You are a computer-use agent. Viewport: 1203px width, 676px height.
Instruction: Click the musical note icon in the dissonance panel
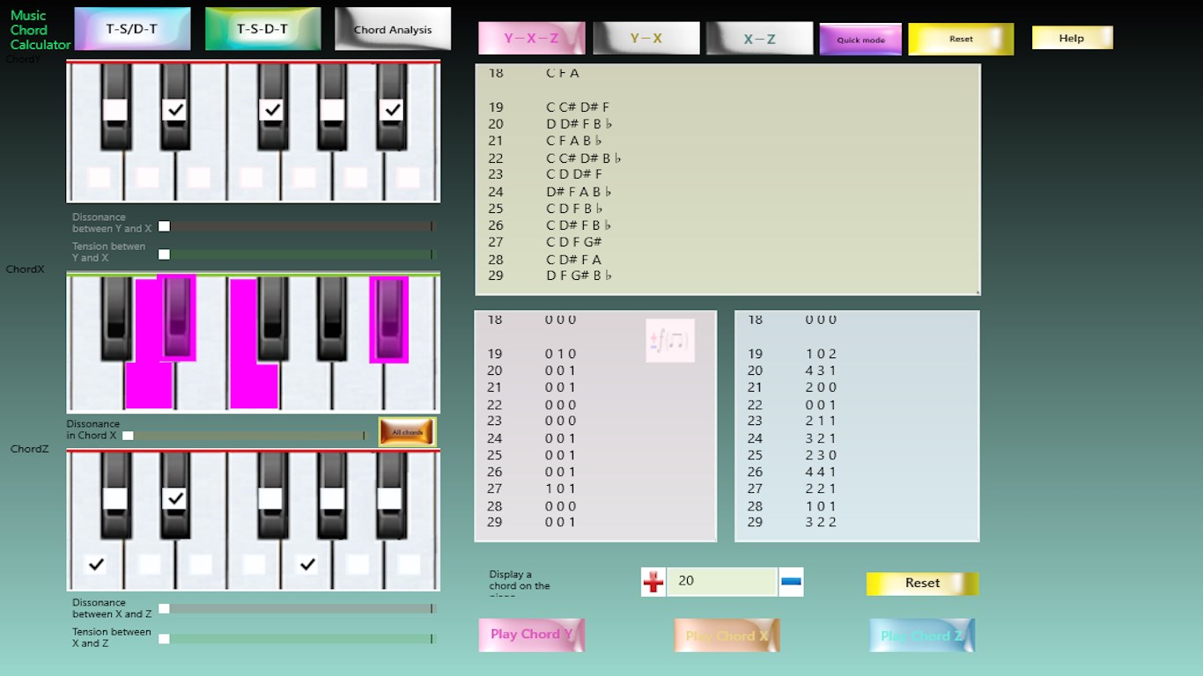[669, 341]
